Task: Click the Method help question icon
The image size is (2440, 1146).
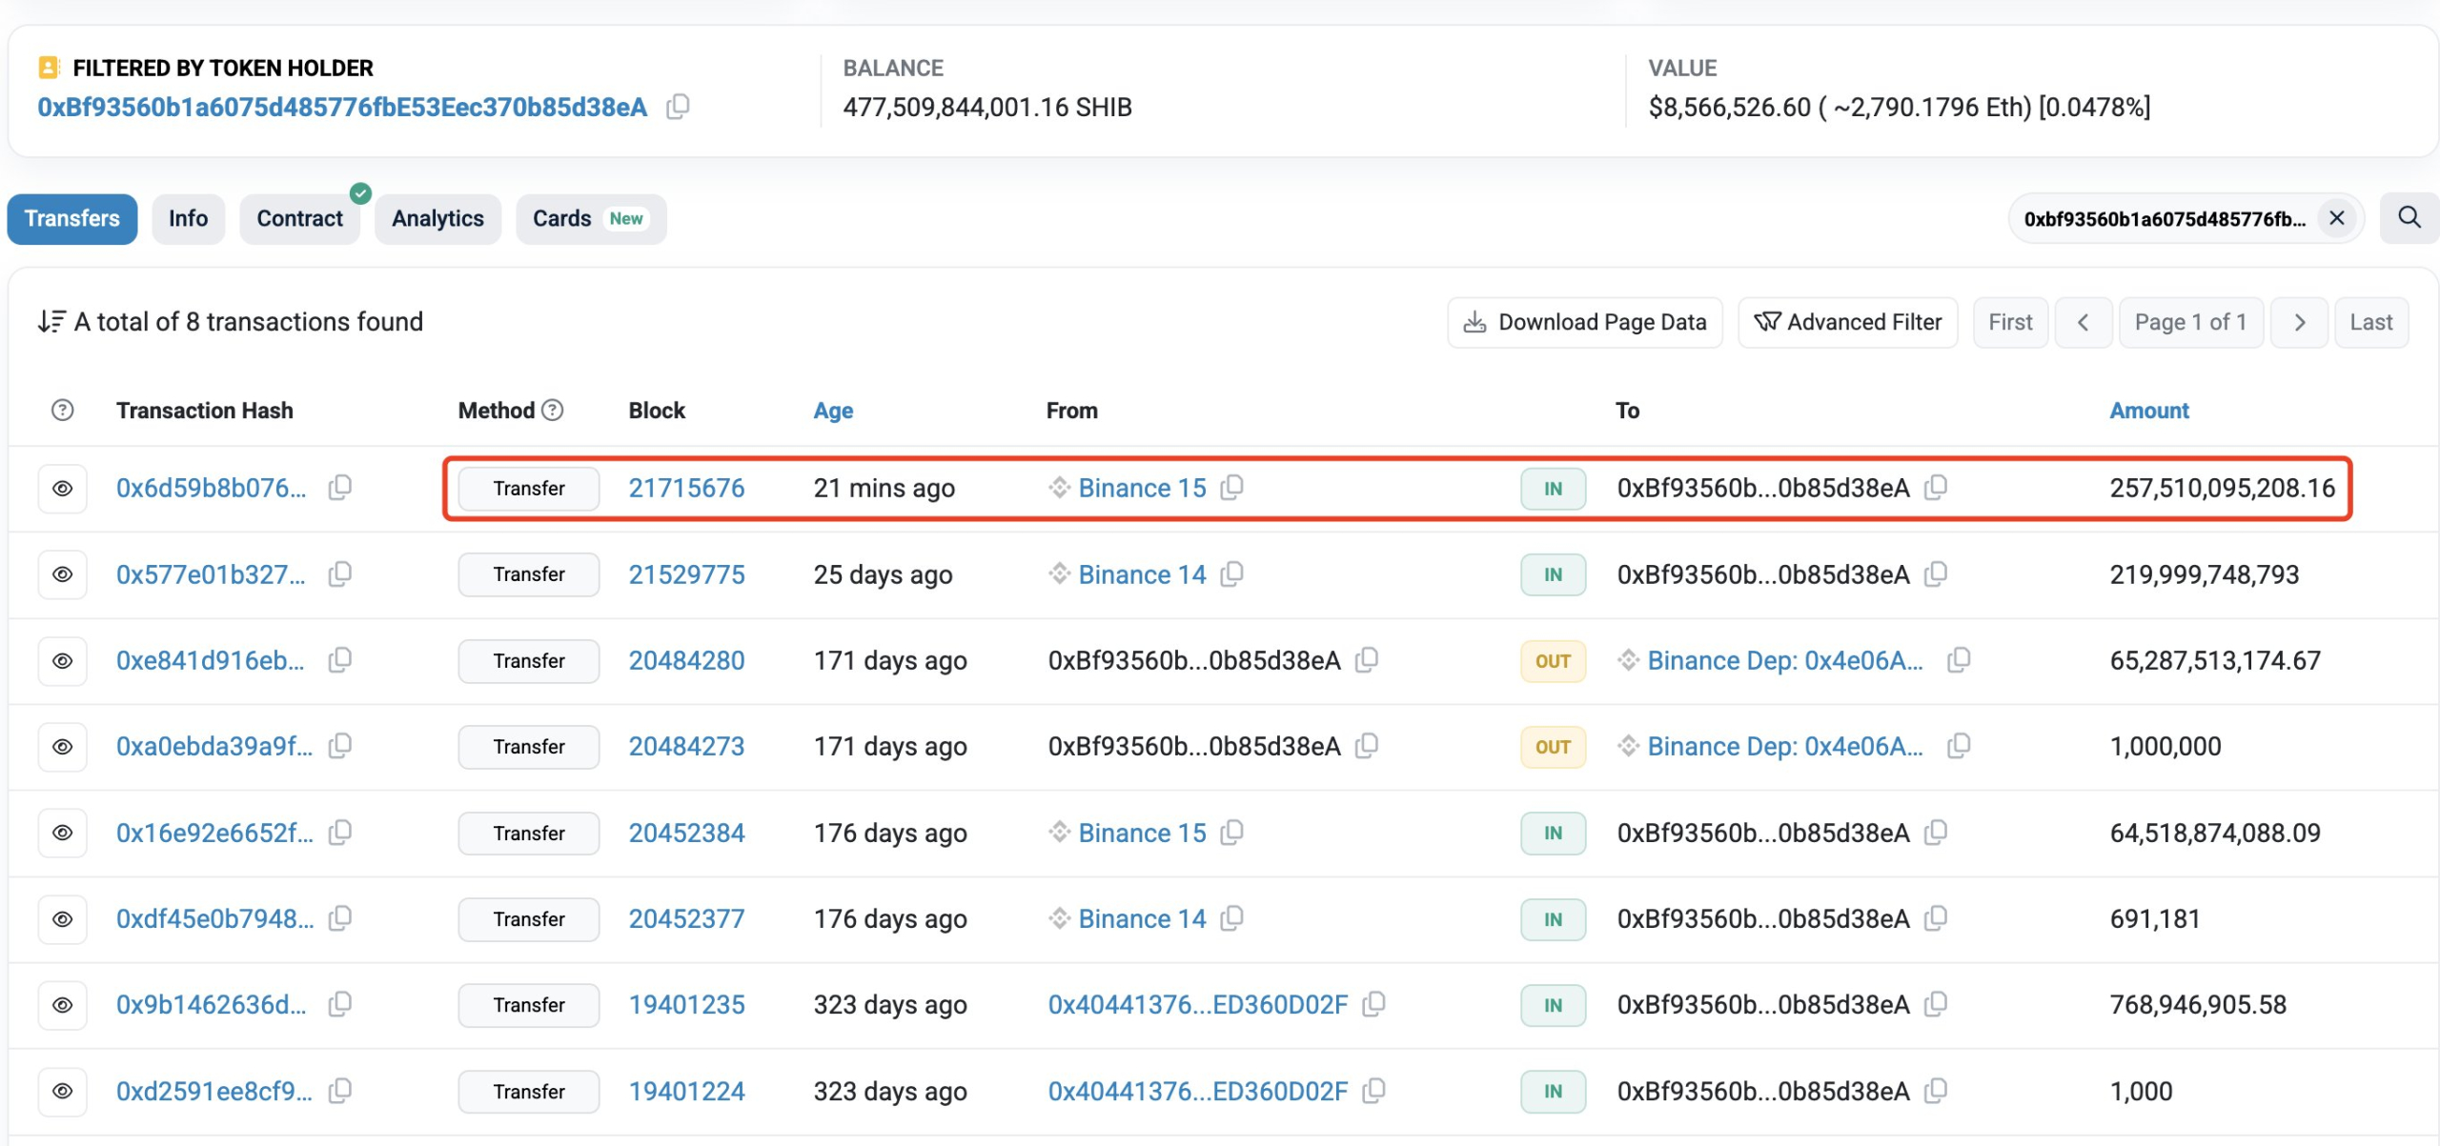Action: click(553, 410)
